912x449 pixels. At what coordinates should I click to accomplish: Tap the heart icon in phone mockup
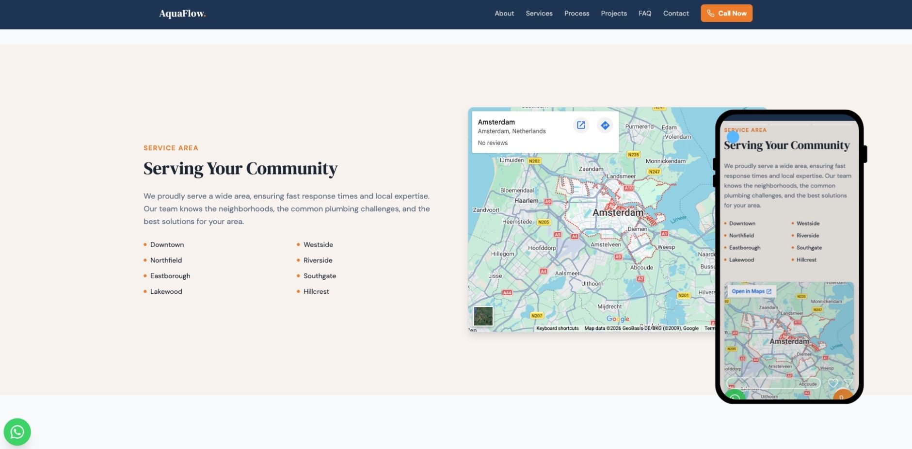833,383
